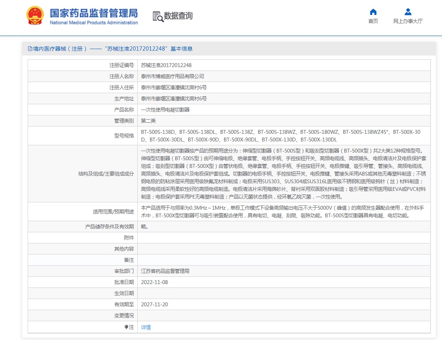442x340 pixels.
Task: Go to 首页 text label
Action: (373, 21)
